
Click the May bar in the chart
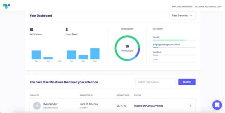tap(95, 53)
